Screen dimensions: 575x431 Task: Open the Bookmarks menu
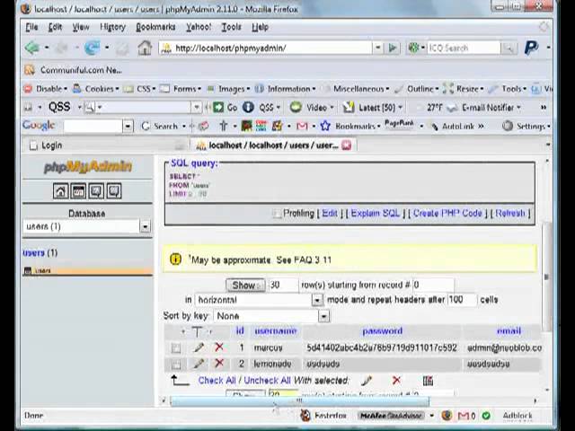[x=155, y=27]
